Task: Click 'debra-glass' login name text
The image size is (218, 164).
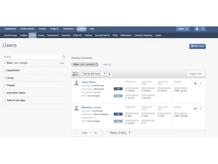Action: click(x=99, y=89)
